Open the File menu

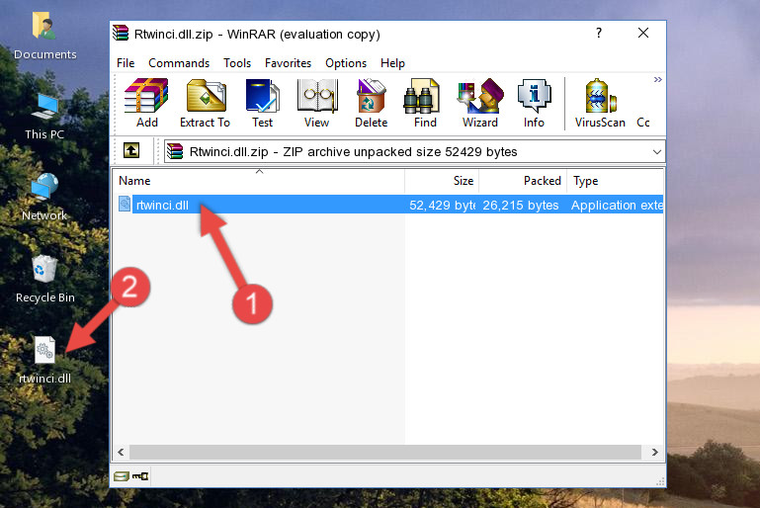click(x=126, y=63)
